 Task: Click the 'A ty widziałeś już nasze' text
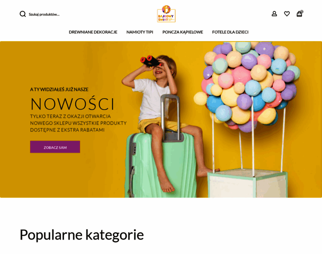[x=59, y=89]
